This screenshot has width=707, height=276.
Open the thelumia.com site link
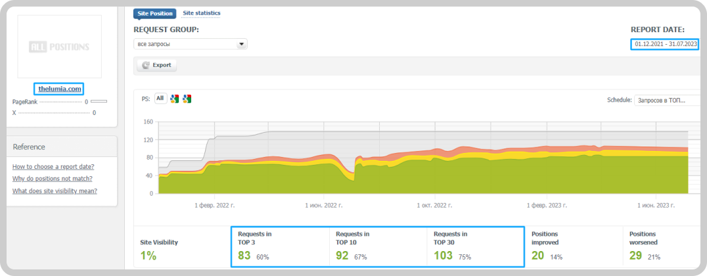click(60, 89)
